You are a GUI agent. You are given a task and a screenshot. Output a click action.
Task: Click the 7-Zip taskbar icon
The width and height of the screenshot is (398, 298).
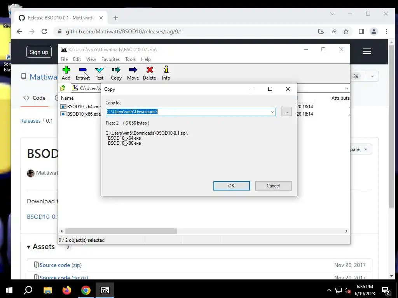105,290
